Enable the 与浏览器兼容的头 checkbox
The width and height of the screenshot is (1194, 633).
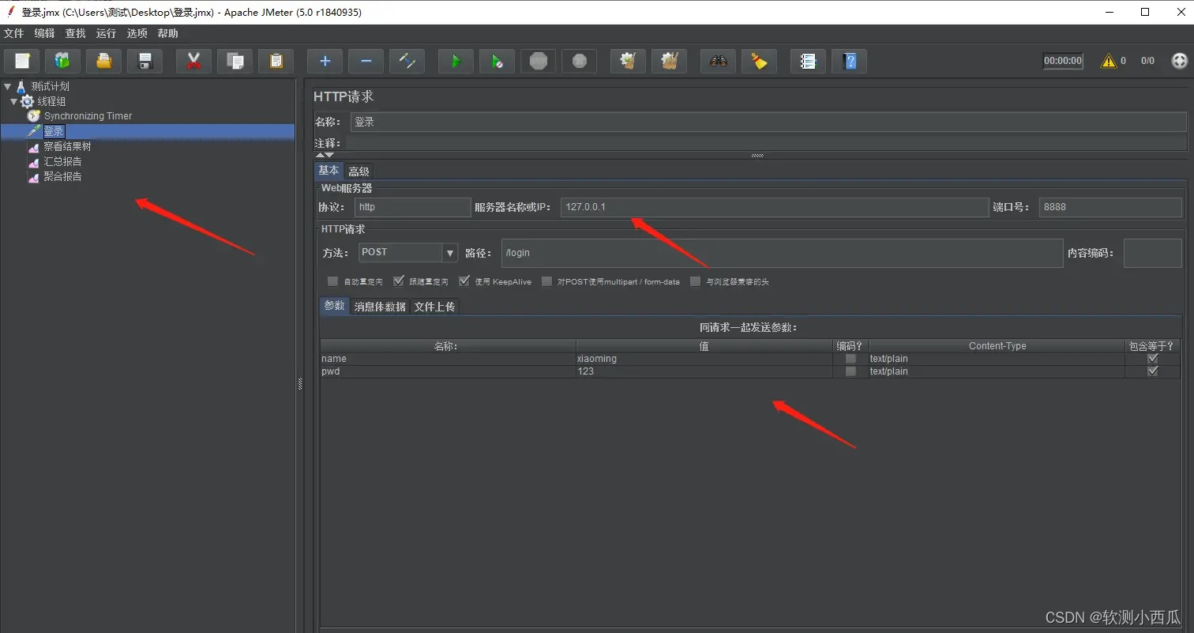[x=695, y=281]
